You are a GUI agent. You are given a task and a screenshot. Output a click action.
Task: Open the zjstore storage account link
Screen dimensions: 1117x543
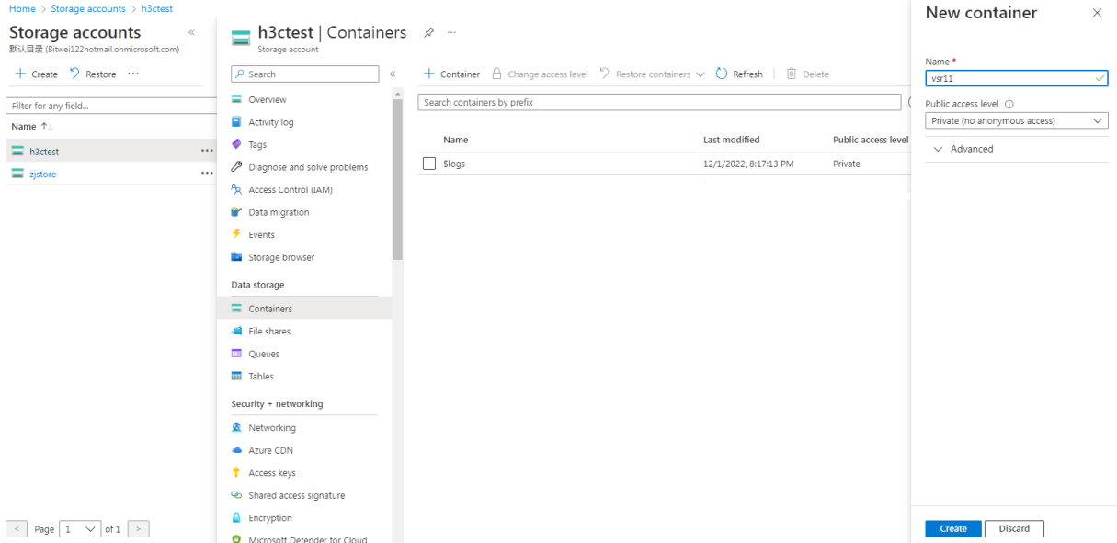pos(43,174)
